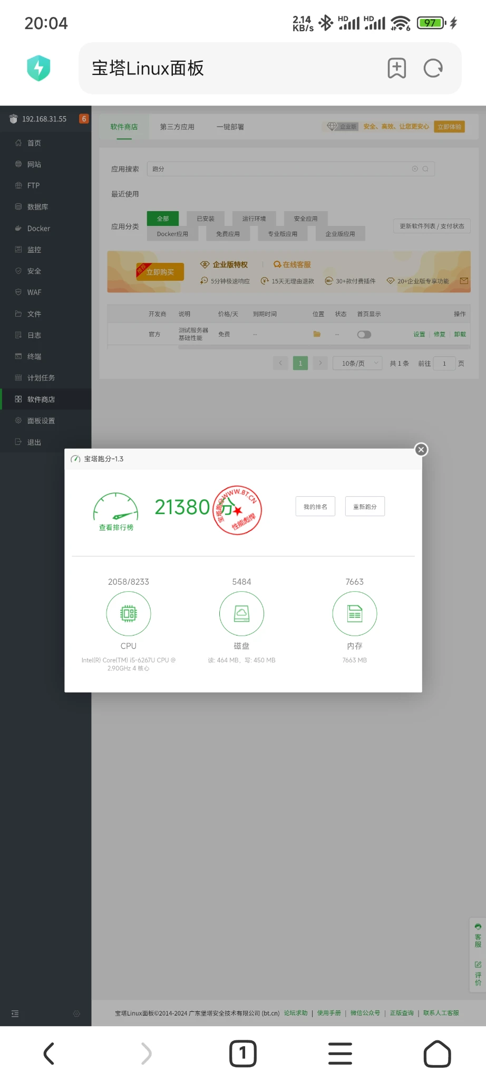This screenshot has height=1081, width=486.
Task: Tap the shield lightning browser icon
Action: [x=38, y=68]
